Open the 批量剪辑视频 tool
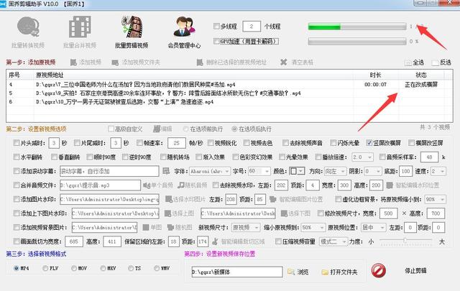The image size is (460, 291). click(x=132, y=32)
